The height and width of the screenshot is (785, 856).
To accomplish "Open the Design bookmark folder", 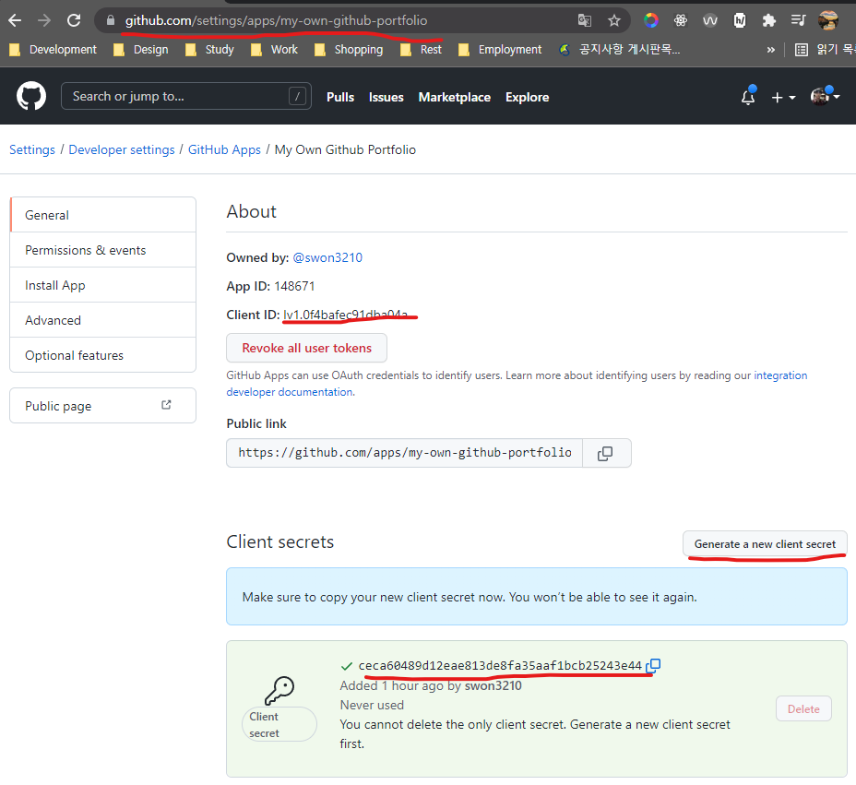I will coord(141,50).
